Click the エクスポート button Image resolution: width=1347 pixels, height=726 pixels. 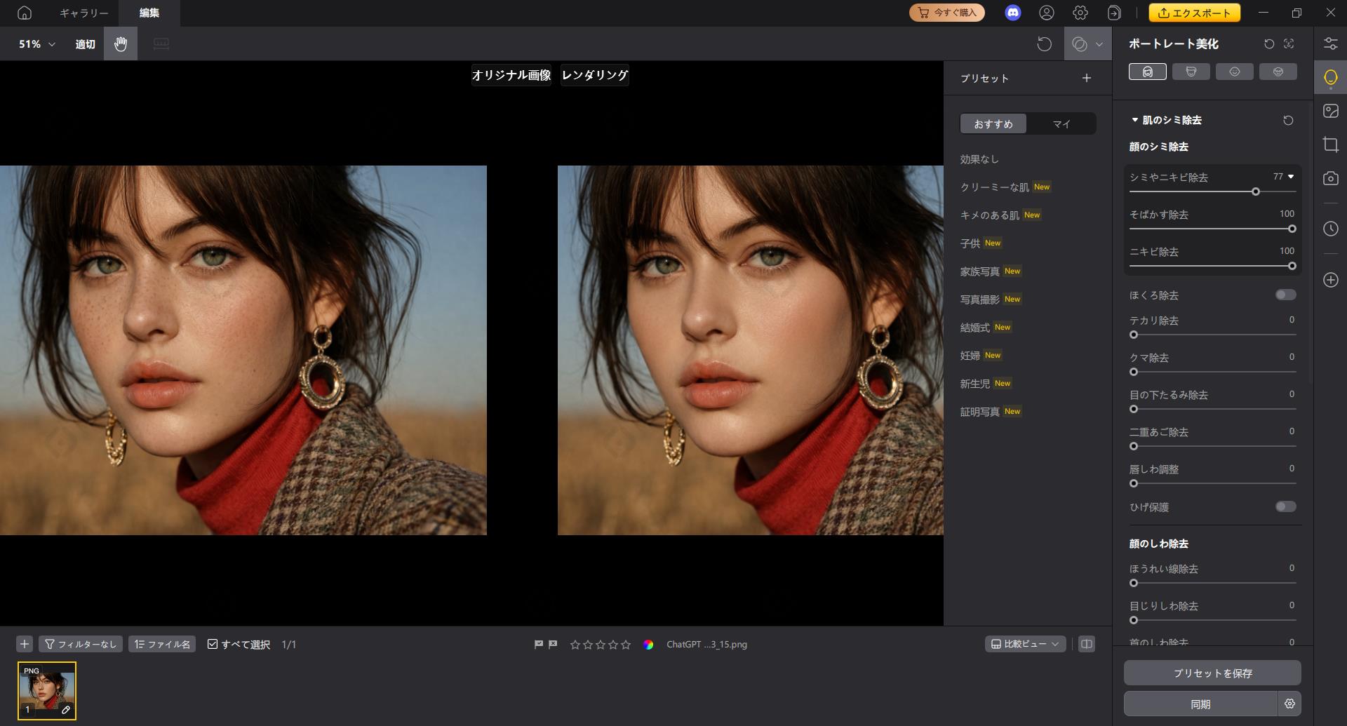(1194, 13)
